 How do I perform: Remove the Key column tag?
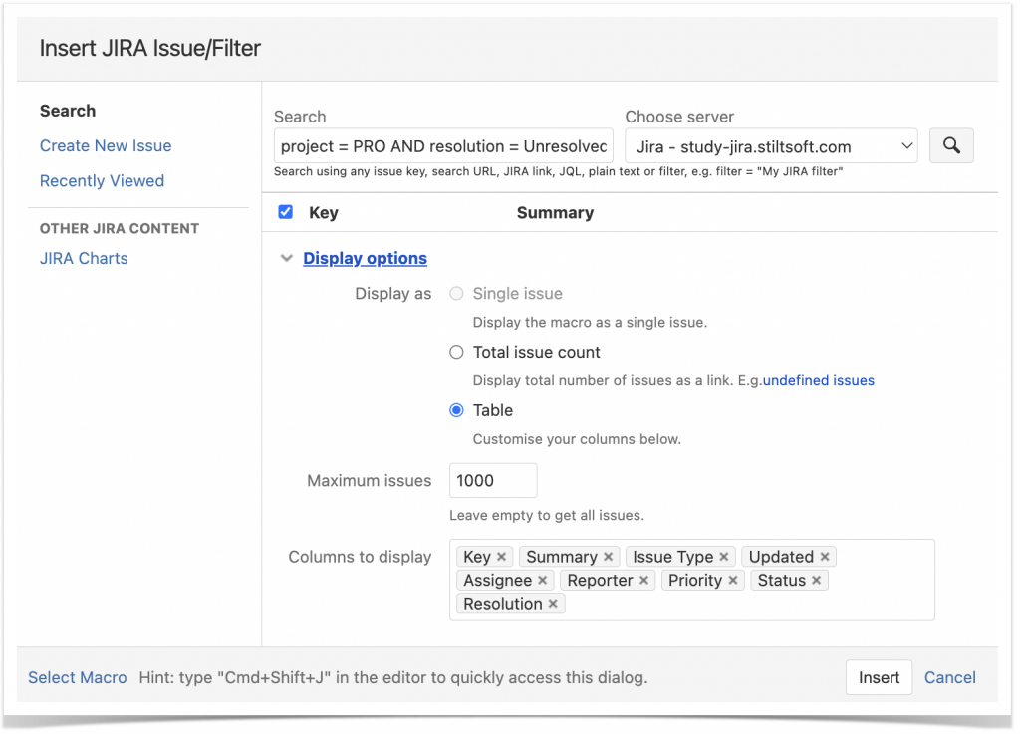502,556
